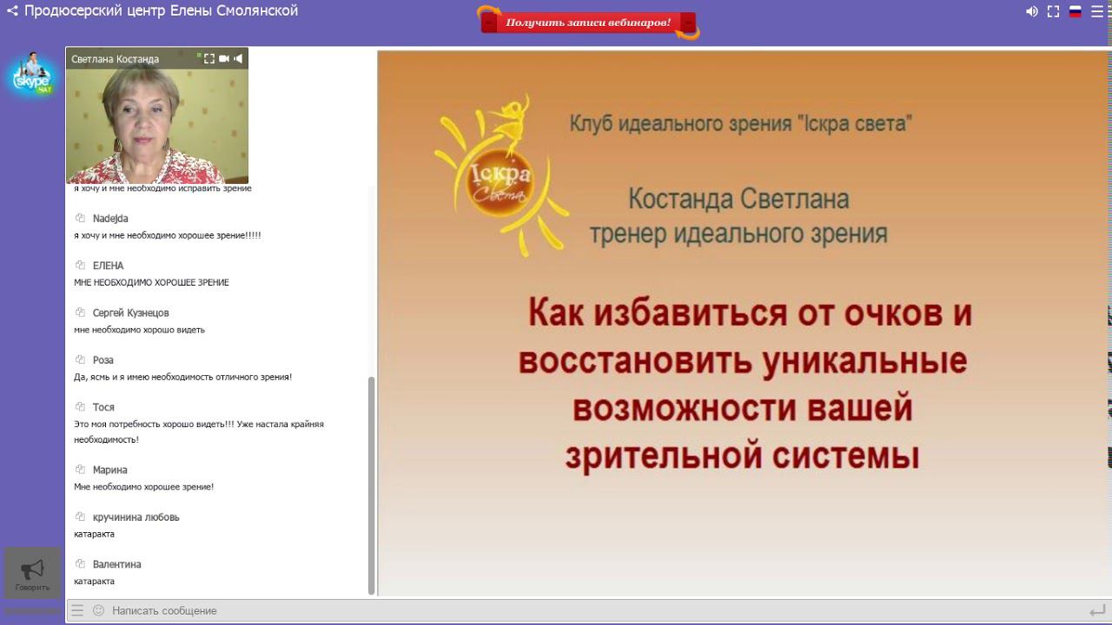Viewport: 1112px width, 625px height.
Task: Click Тося's message 'Это моя потребность хорошо видеть'
Action: coord(199,432)
